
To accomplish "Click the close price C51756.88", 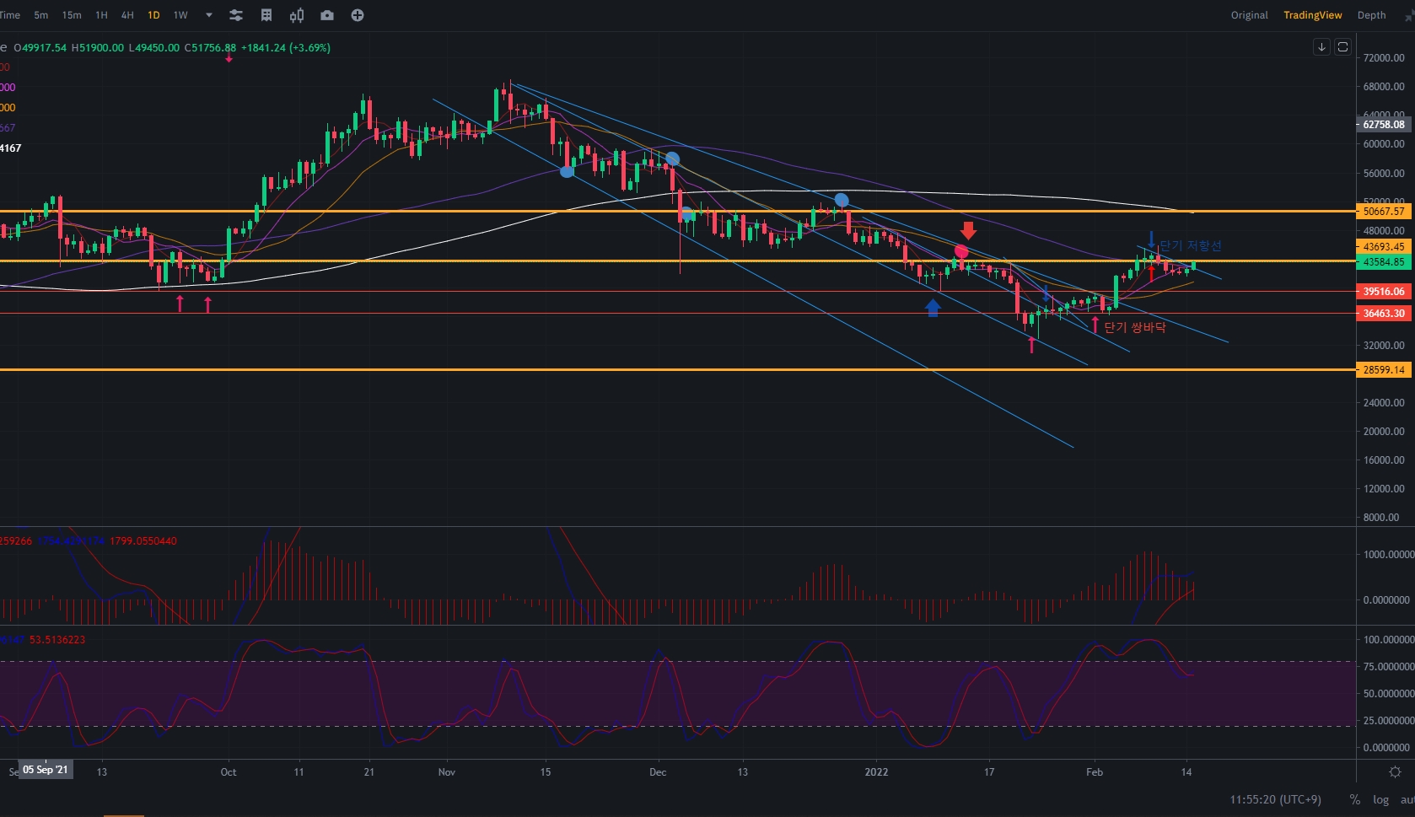I will pyautogui.click(x=210, y=48).
